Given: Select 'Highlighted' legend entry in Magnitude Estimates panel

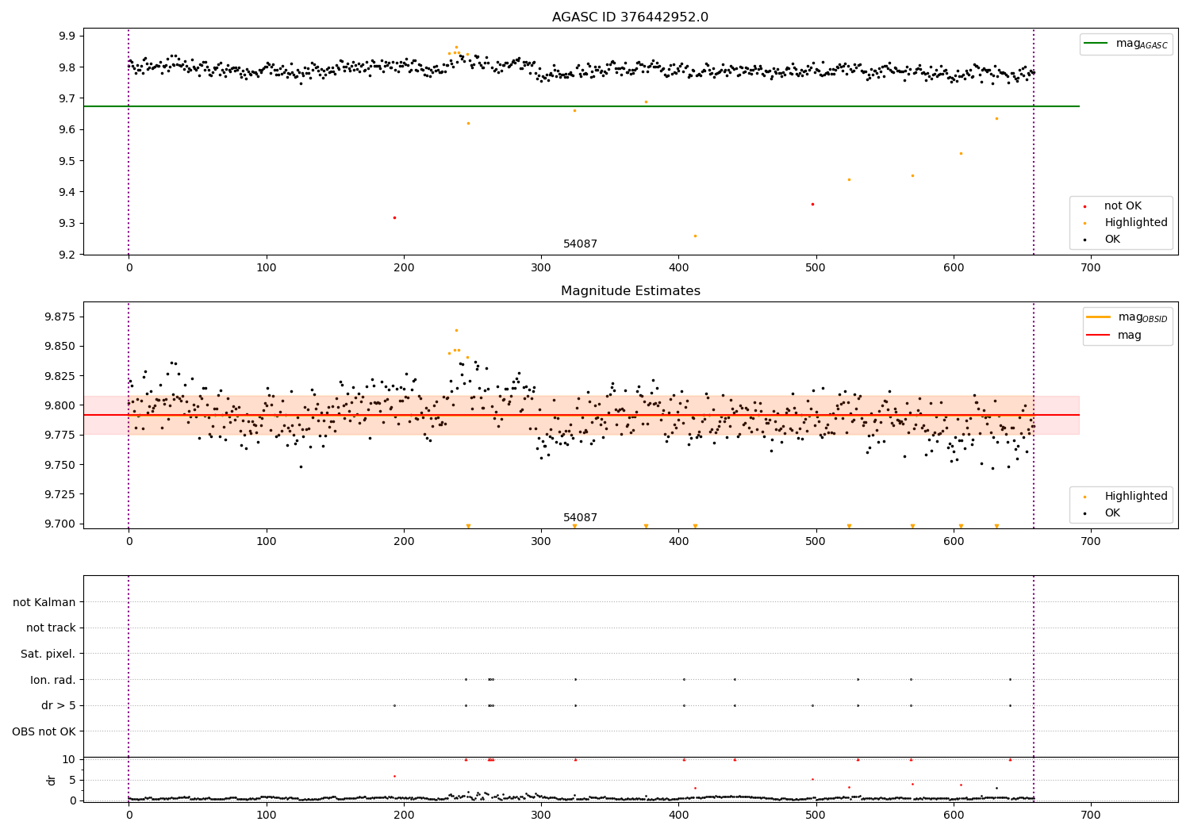Looking at the screenshot, I should point(1136,496).
